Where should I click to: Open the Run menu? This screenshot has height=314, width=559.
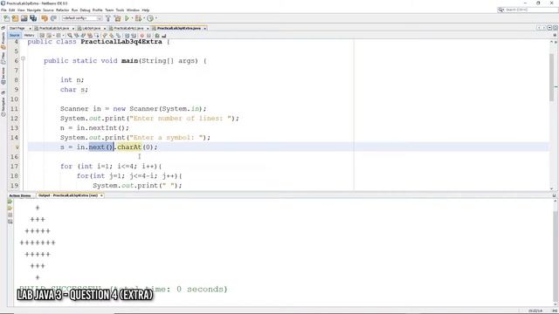click(74, 10)
